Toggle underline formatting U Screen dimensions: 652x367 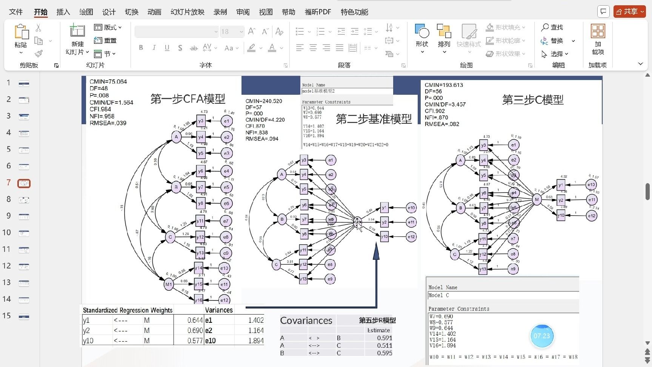[x=167, y=48]
